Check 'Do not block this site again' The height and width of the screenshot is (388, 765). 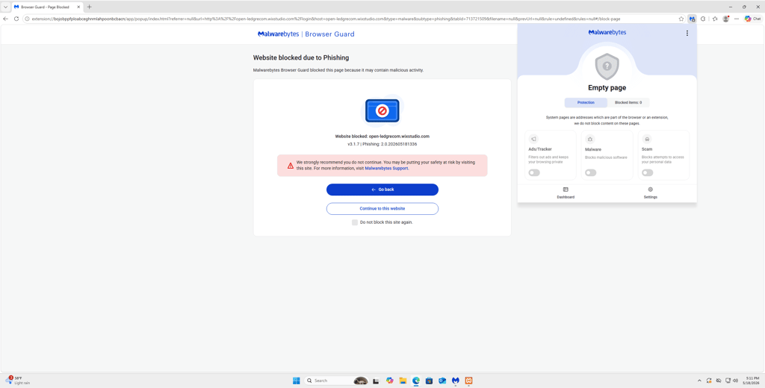pyautogui.click(x=355, y=222)
